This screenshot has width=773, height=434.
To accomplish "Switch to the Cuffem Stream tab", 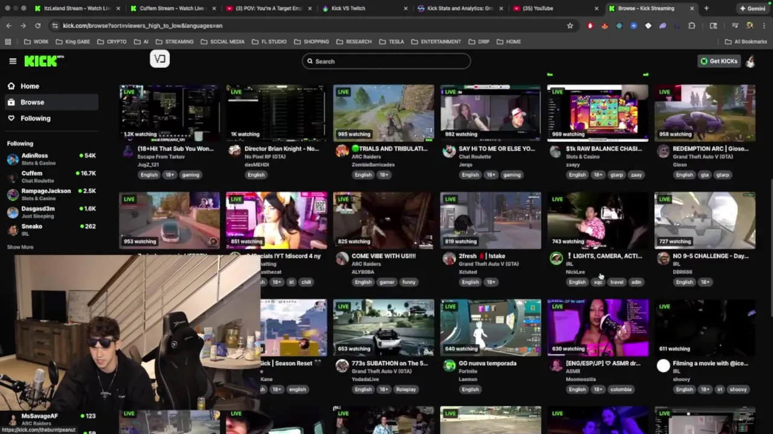I will coord(172,8).
